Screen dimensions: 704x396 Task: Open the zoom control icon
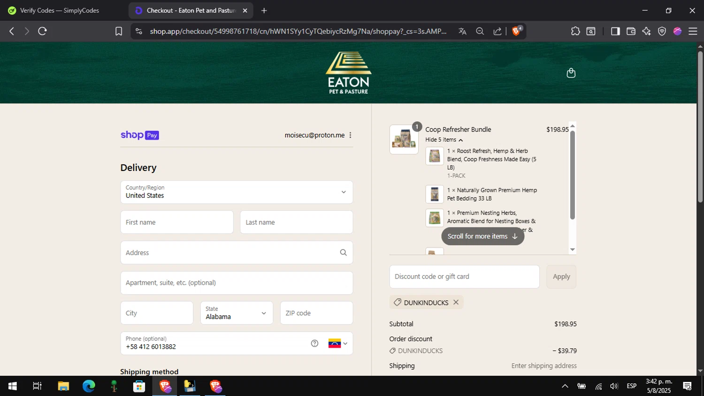[480, 31]
